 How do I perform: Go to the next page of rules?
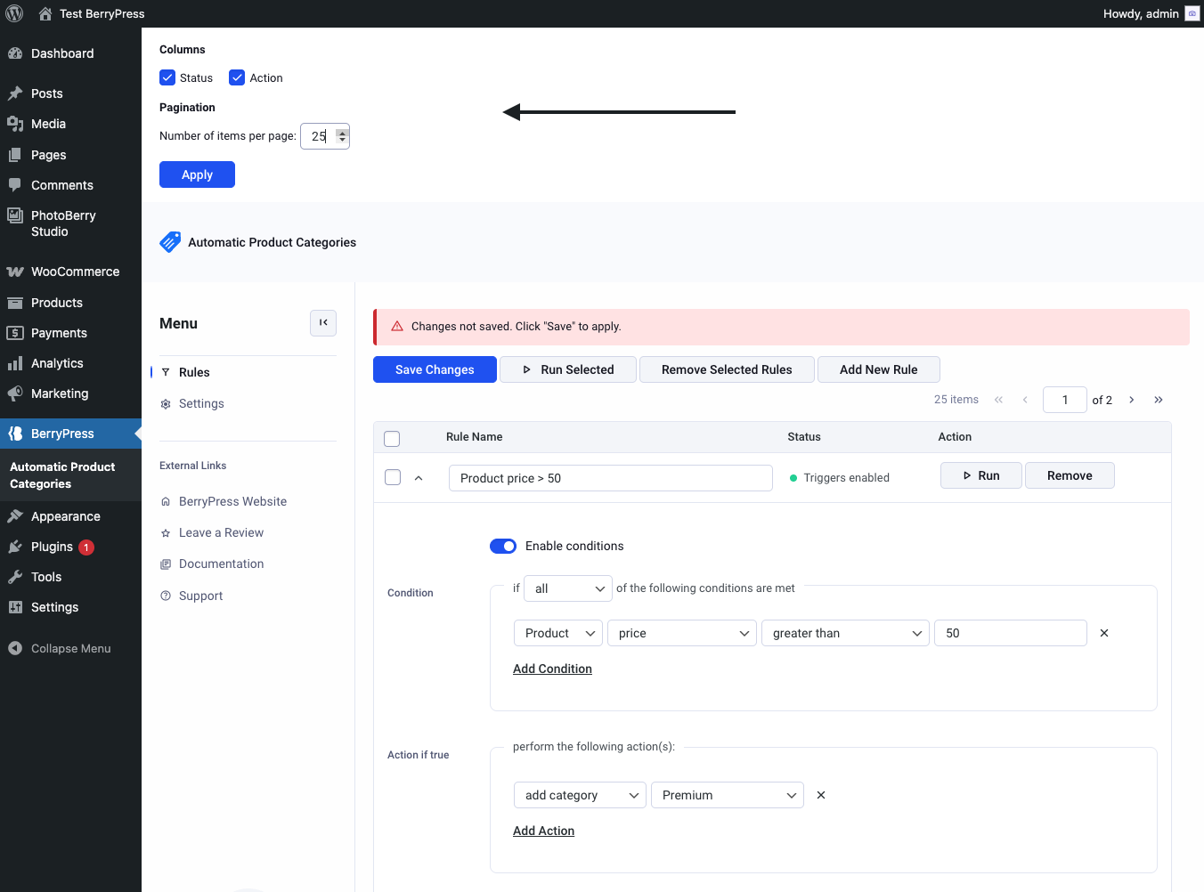click(1132, 400)
